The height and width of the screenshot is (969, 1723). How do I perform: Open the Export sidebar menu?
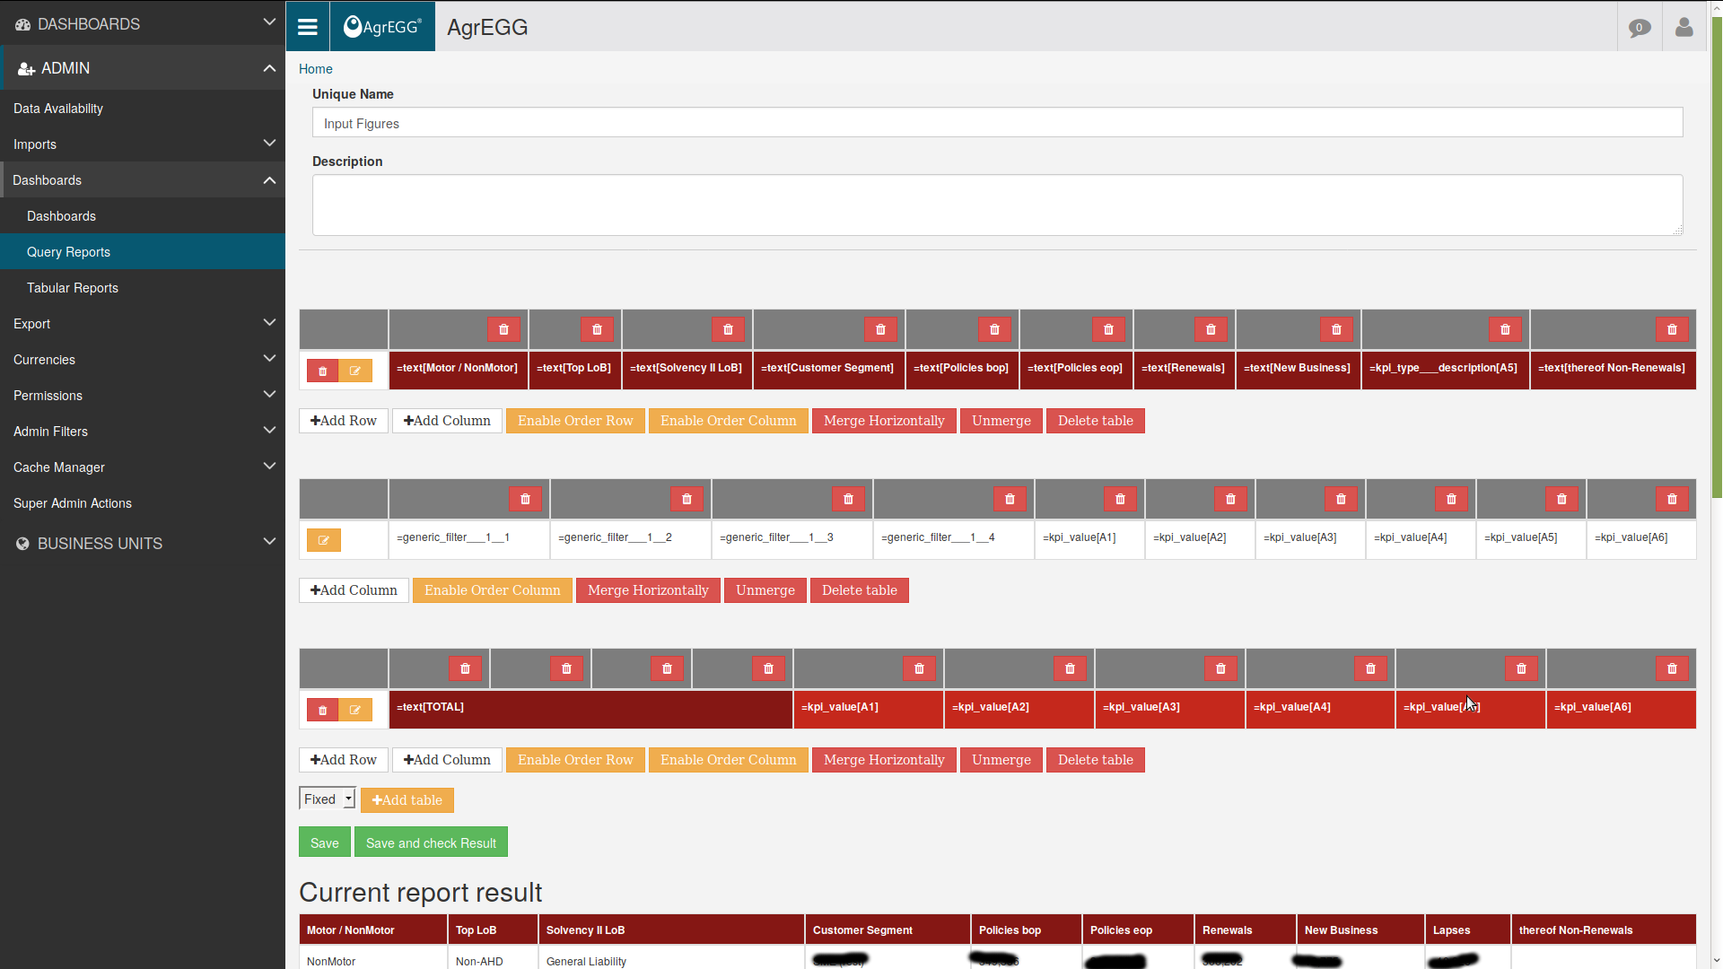(142, 323)
